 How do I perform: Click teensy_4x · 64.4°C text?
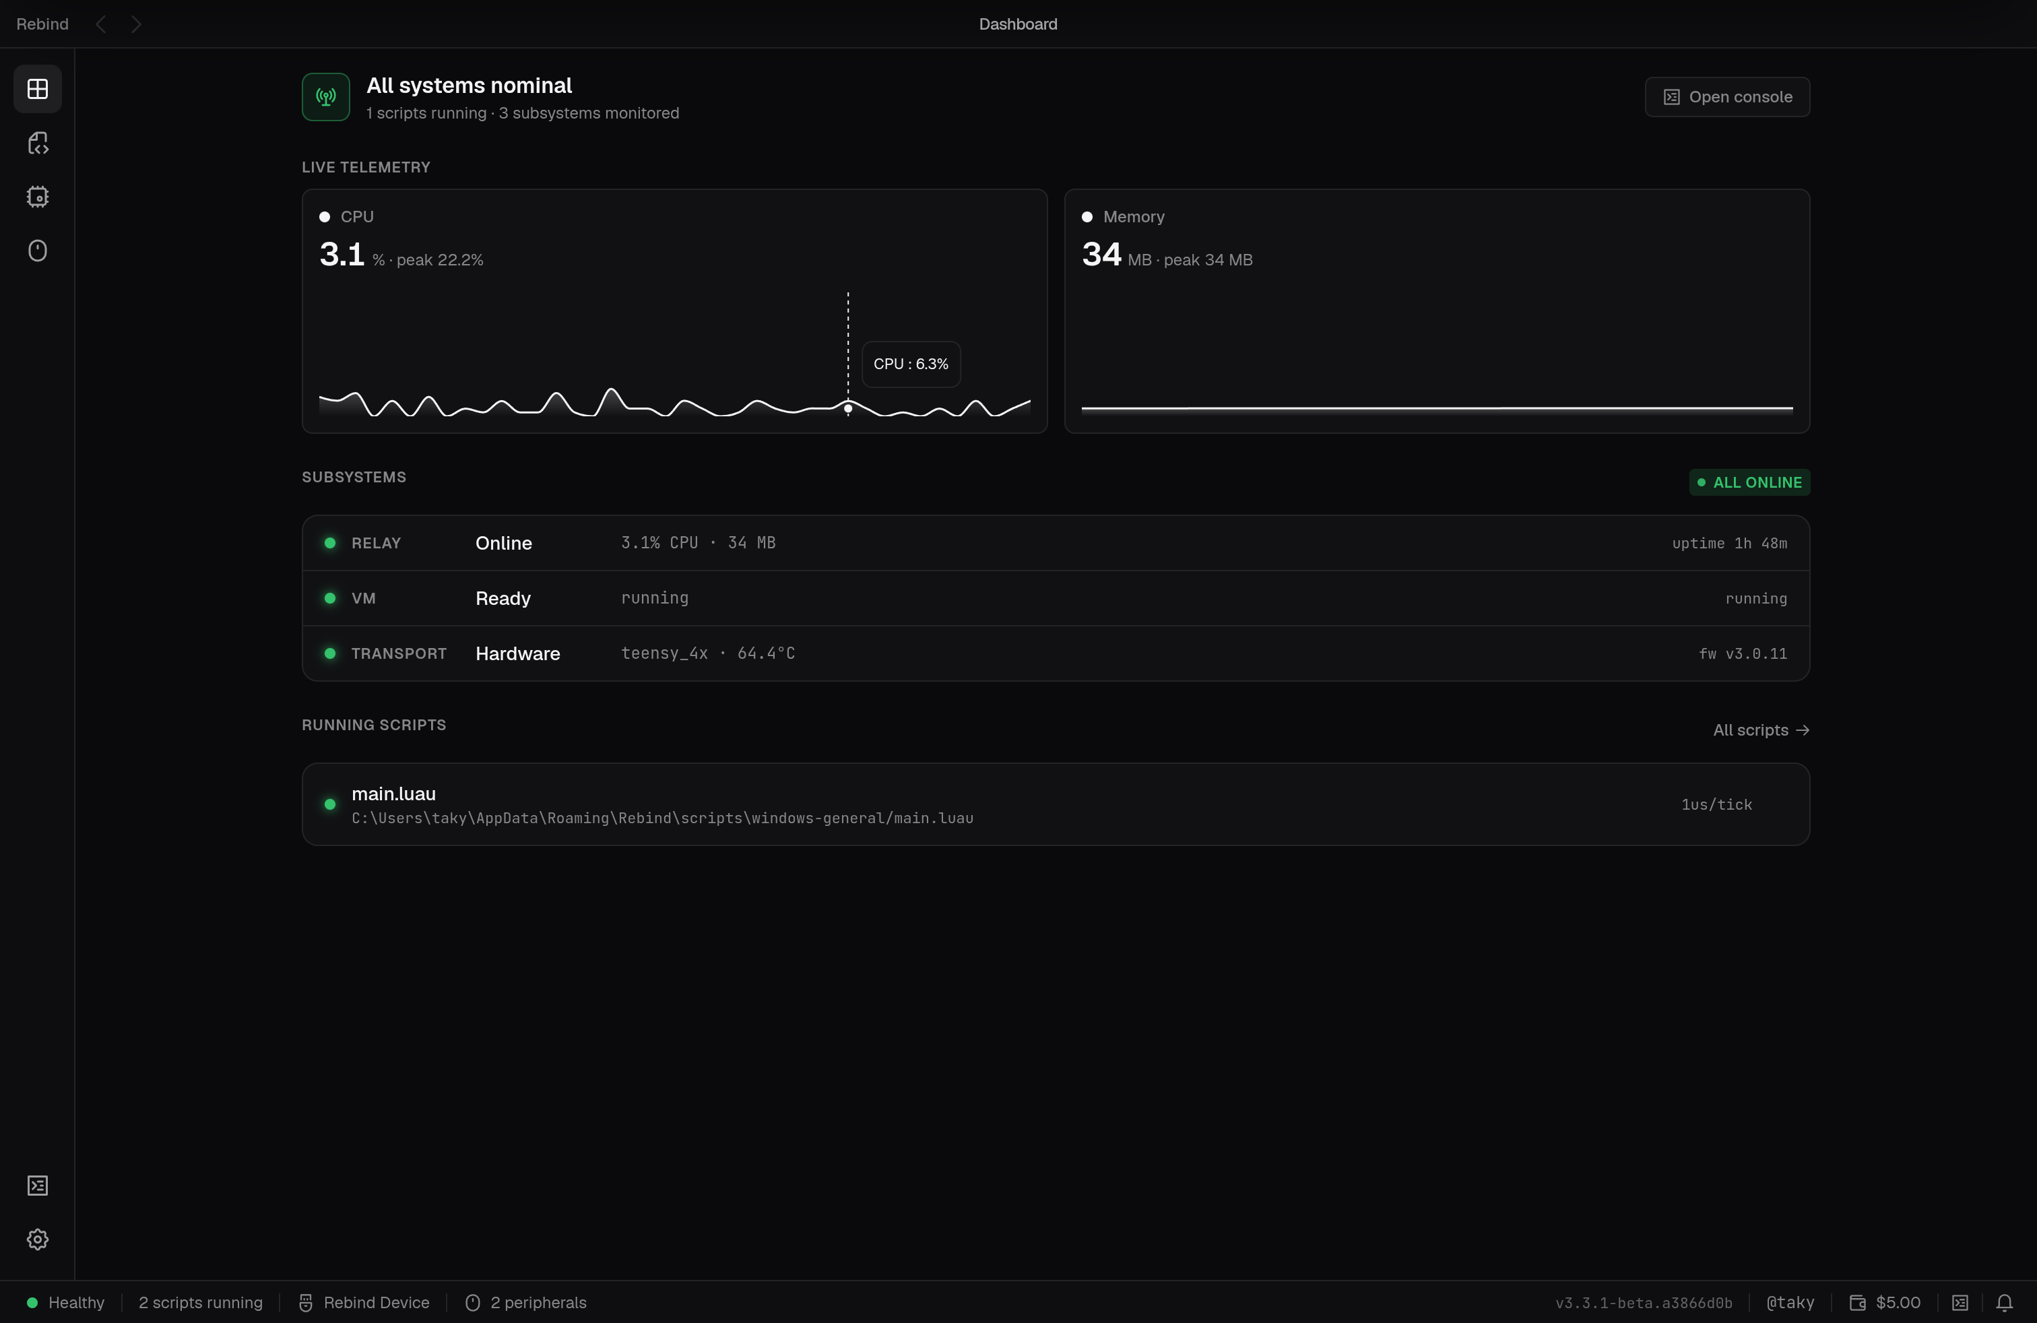(708, 654)
